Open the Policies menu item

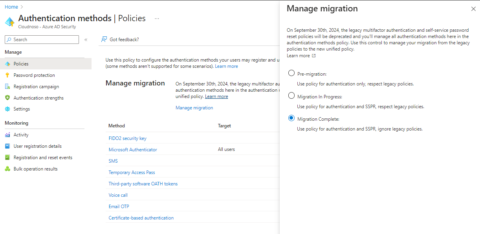pyautogui.click(x=21, y=64)
